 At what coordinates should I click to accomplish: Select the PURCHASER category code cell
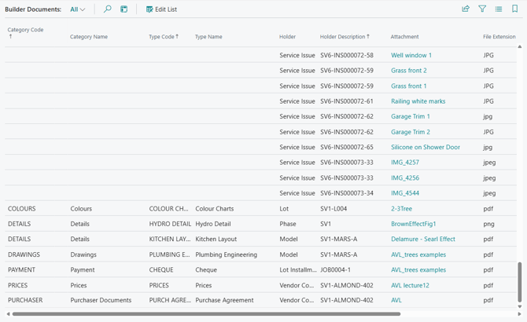[x=25, y=300]
